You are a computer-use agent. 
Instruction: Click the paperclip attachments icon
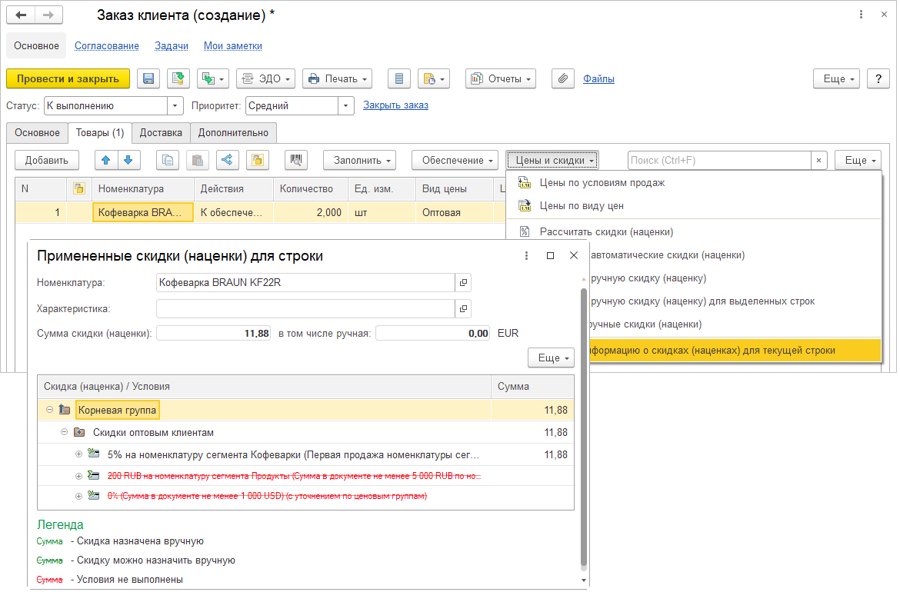(563, 78)
